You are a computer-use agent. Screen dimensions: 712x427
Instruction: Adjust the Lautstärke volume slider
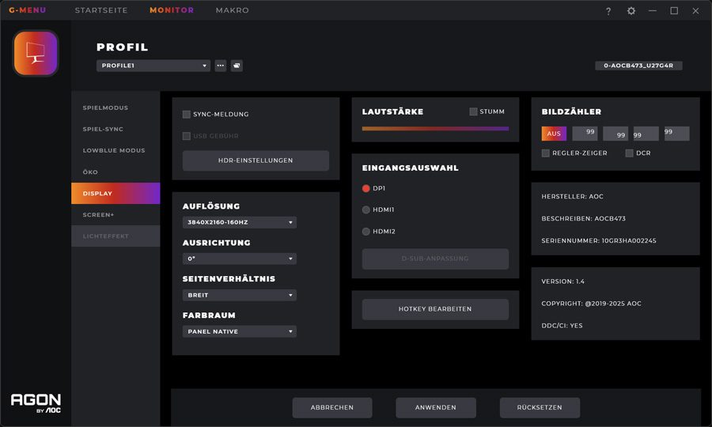point(435,128)
